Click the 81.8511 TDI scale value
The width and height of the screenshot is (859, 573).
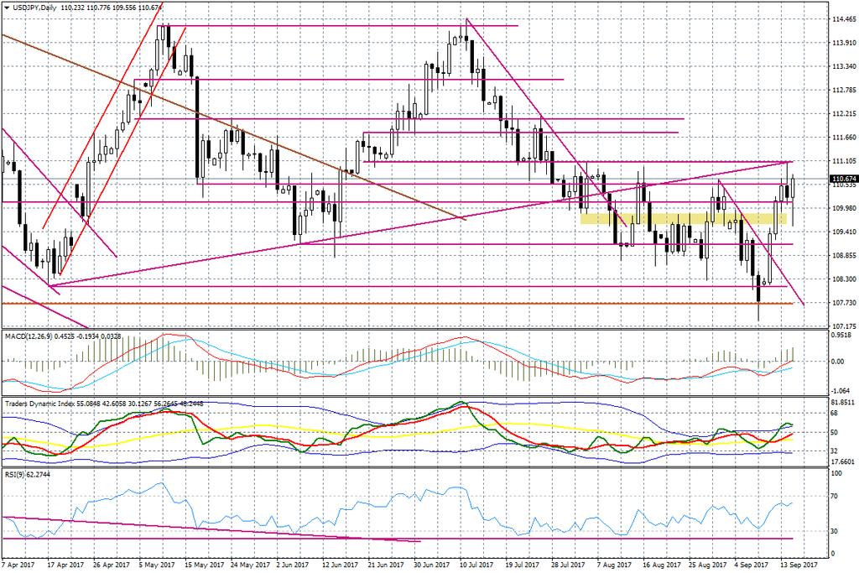pos(842,402)
